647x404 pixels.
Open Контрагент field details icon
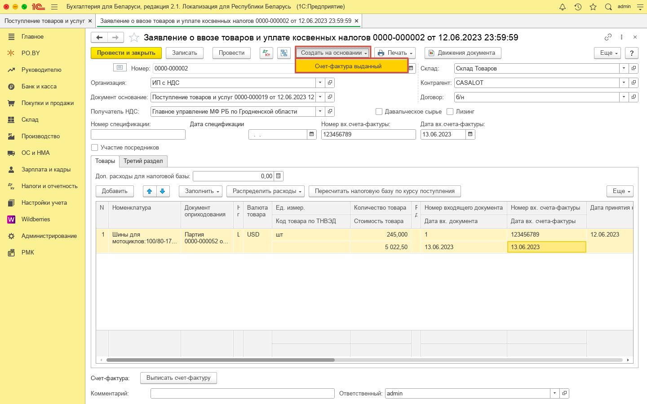click(x=634, y=83)
